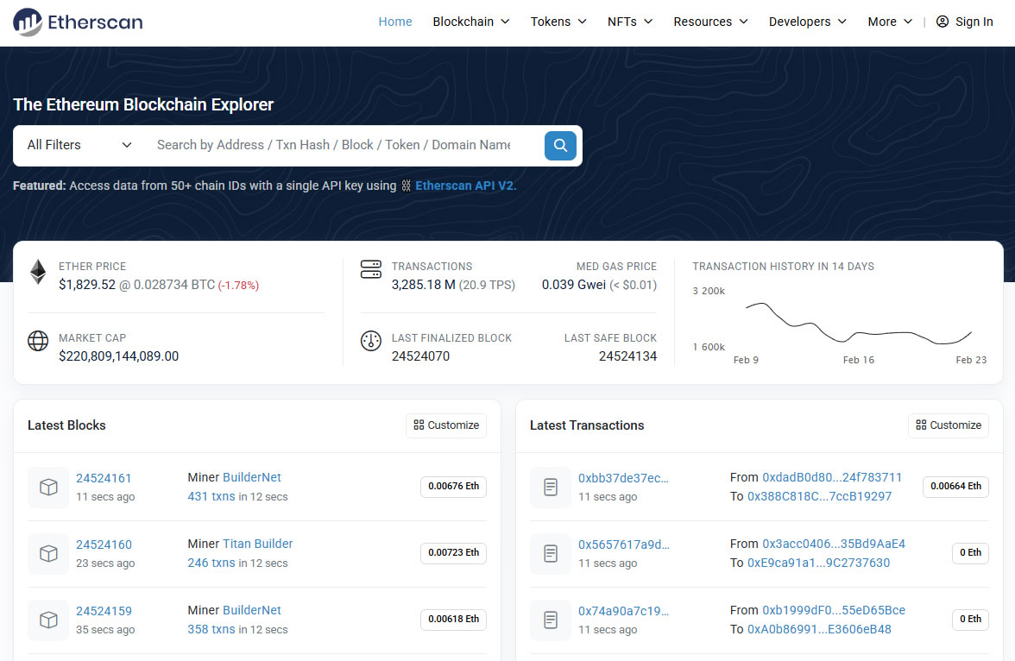Click the Market Cap globe icon
This screenshot has width=1015, height=661.
tap(38, 341)
